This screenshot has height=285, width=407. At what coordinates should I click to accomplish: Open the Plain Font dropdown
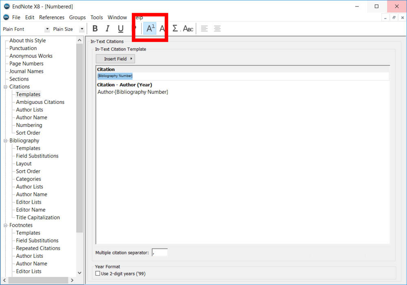[x=47, y=29]
